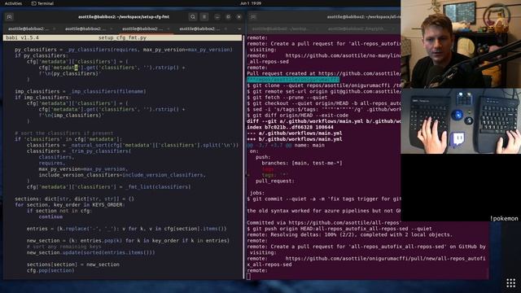This screenshot has height=293, width=521.
Task: Click the 'continue' keyword
Action: [50, 217]
